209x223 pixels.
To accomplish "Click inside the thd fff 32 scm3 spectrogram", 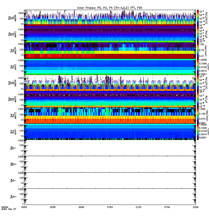I will pyautogui.click(x=110, y=99).
